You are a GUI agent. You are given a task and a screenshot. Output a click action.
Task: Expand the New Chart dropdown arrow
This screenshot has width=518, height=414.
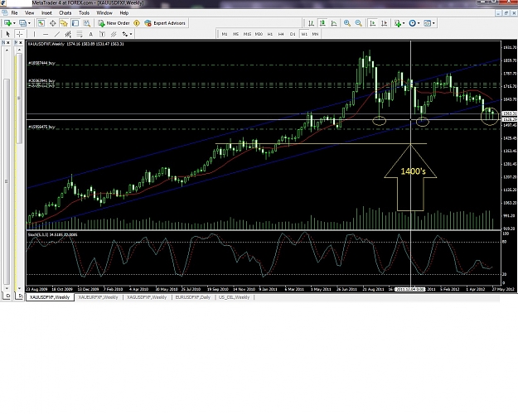(x=14, y=23)
